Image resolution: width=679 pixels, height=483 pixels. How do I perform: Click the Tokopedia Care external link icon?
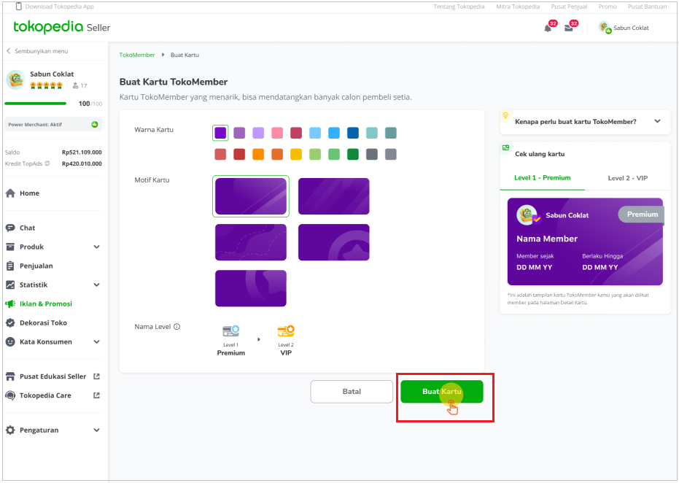pos(96,395)
